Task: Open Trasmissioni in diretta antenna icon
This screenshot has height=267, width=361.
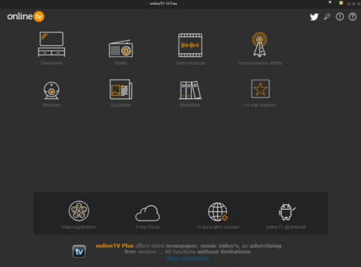Action: (260, 44)
